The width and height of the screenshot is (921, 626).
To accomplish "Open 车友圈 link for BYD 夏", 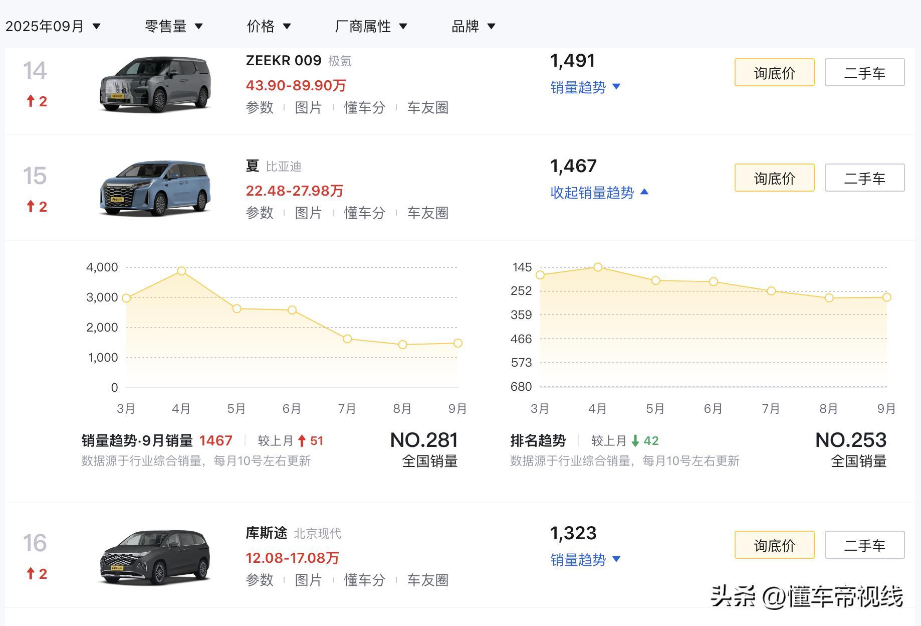I will tap(427, 213).
